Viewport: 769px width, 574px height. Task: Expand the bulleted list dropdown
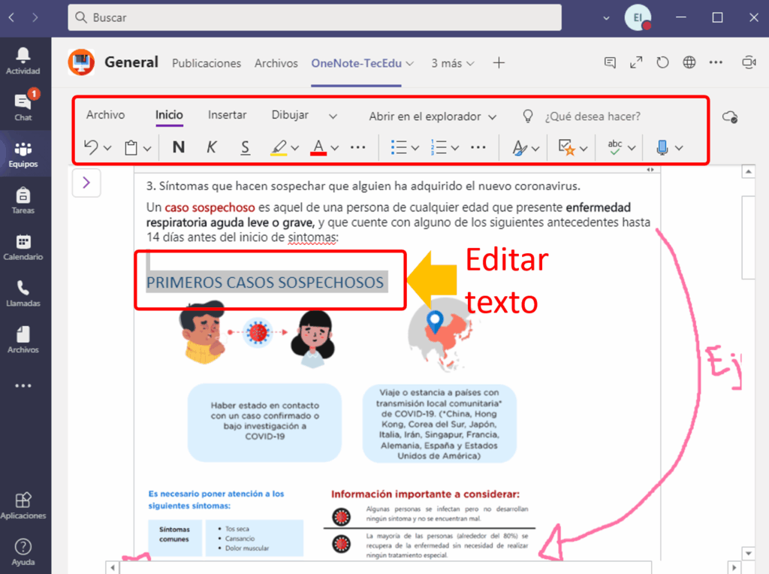click(415, 148)
